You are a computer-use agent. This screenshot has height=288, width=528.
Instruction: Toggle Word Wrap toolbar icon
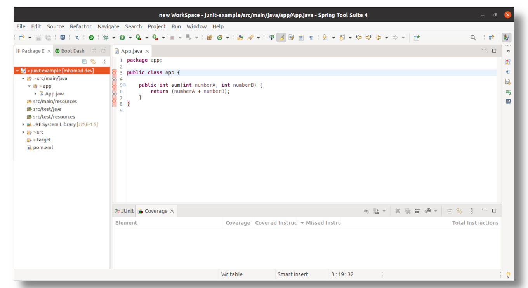[x=291, y=38]
